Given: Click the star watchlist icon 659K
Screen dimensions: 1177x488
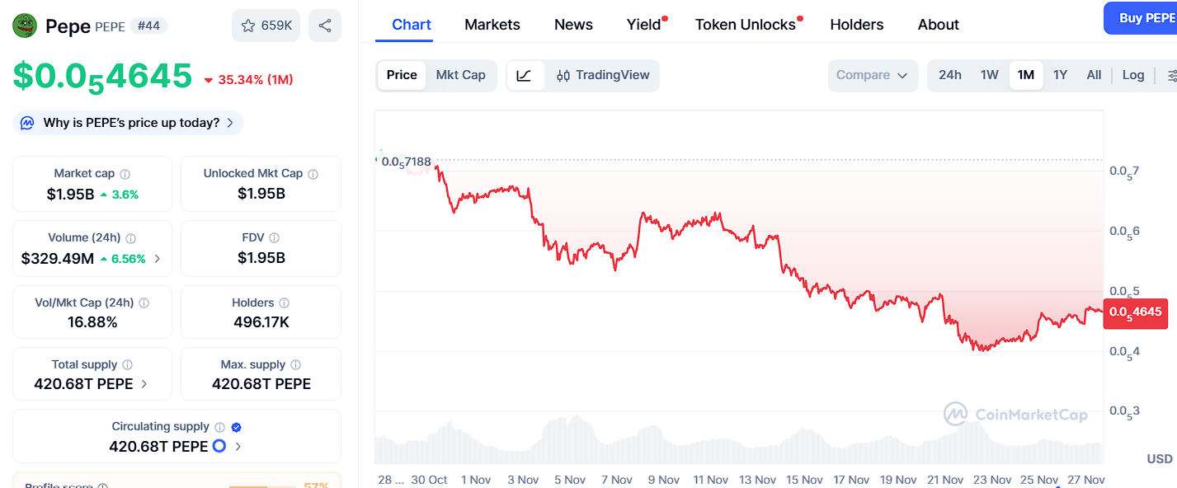Looking at the screenshot, I should [266, 26].
